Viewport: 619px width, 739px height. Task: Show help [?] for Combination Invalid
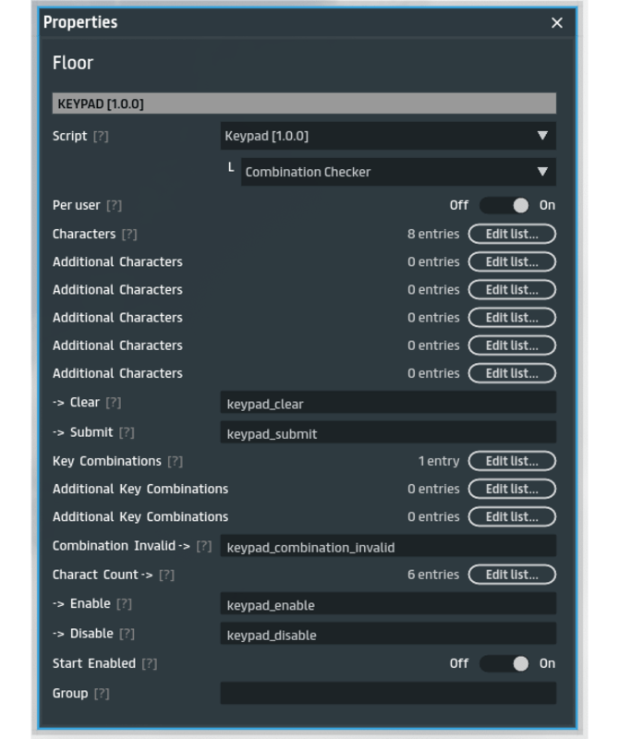tap(204, 547)
